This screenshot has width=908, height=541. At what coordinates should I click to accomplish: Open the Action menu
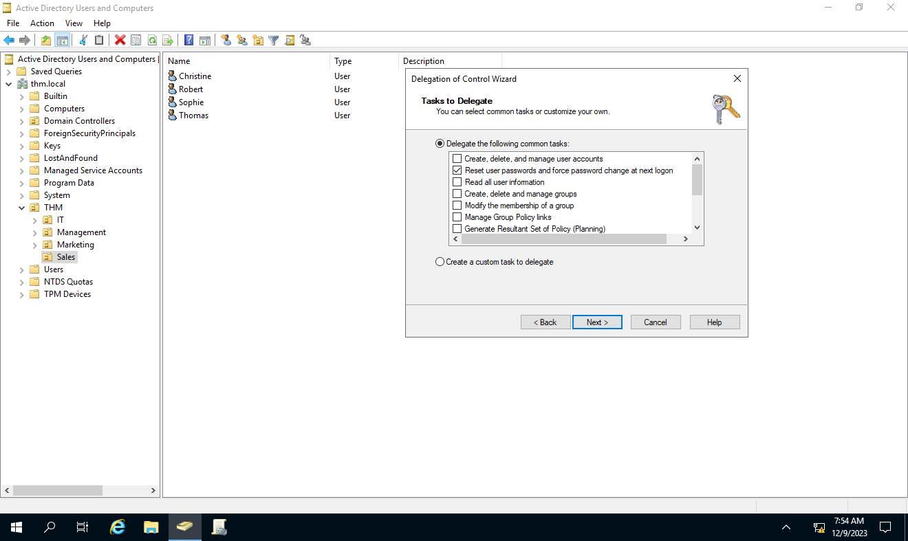click(42, 23)
